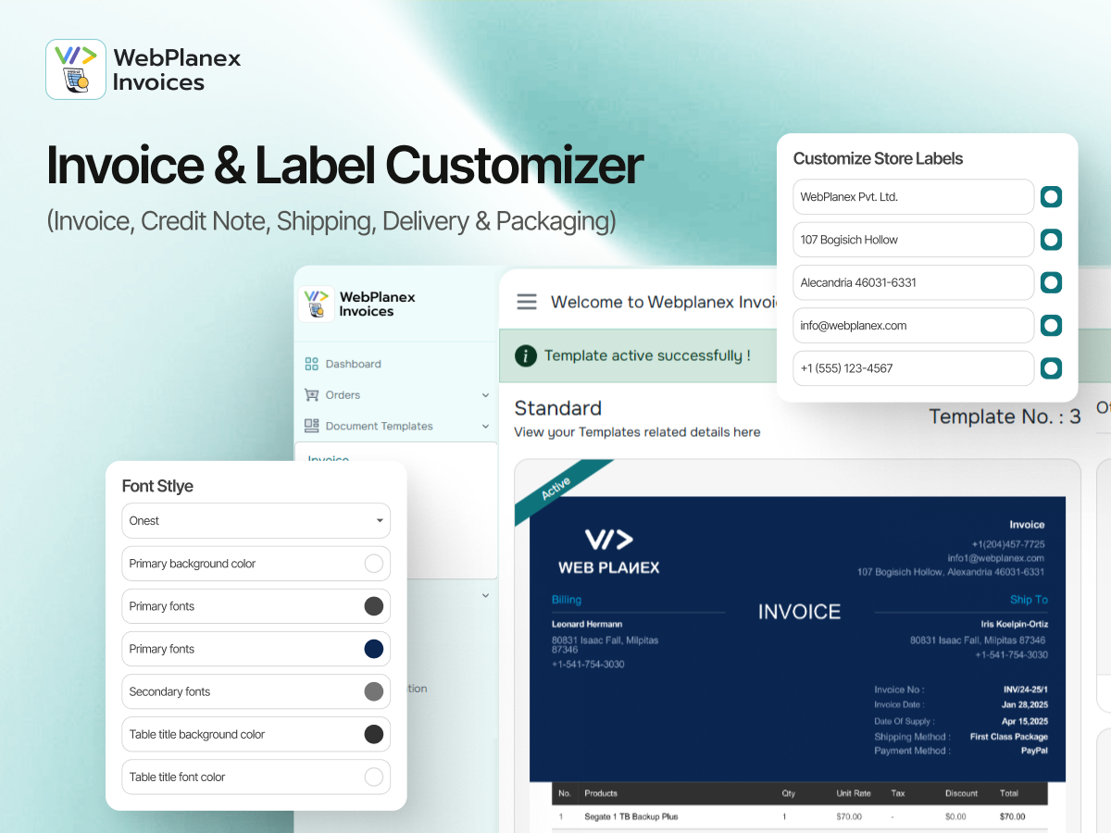Open Document Templates in the sidebar
Viewport: 1111px width, 833px height.
pyautogui.click(x=379, y=426)
